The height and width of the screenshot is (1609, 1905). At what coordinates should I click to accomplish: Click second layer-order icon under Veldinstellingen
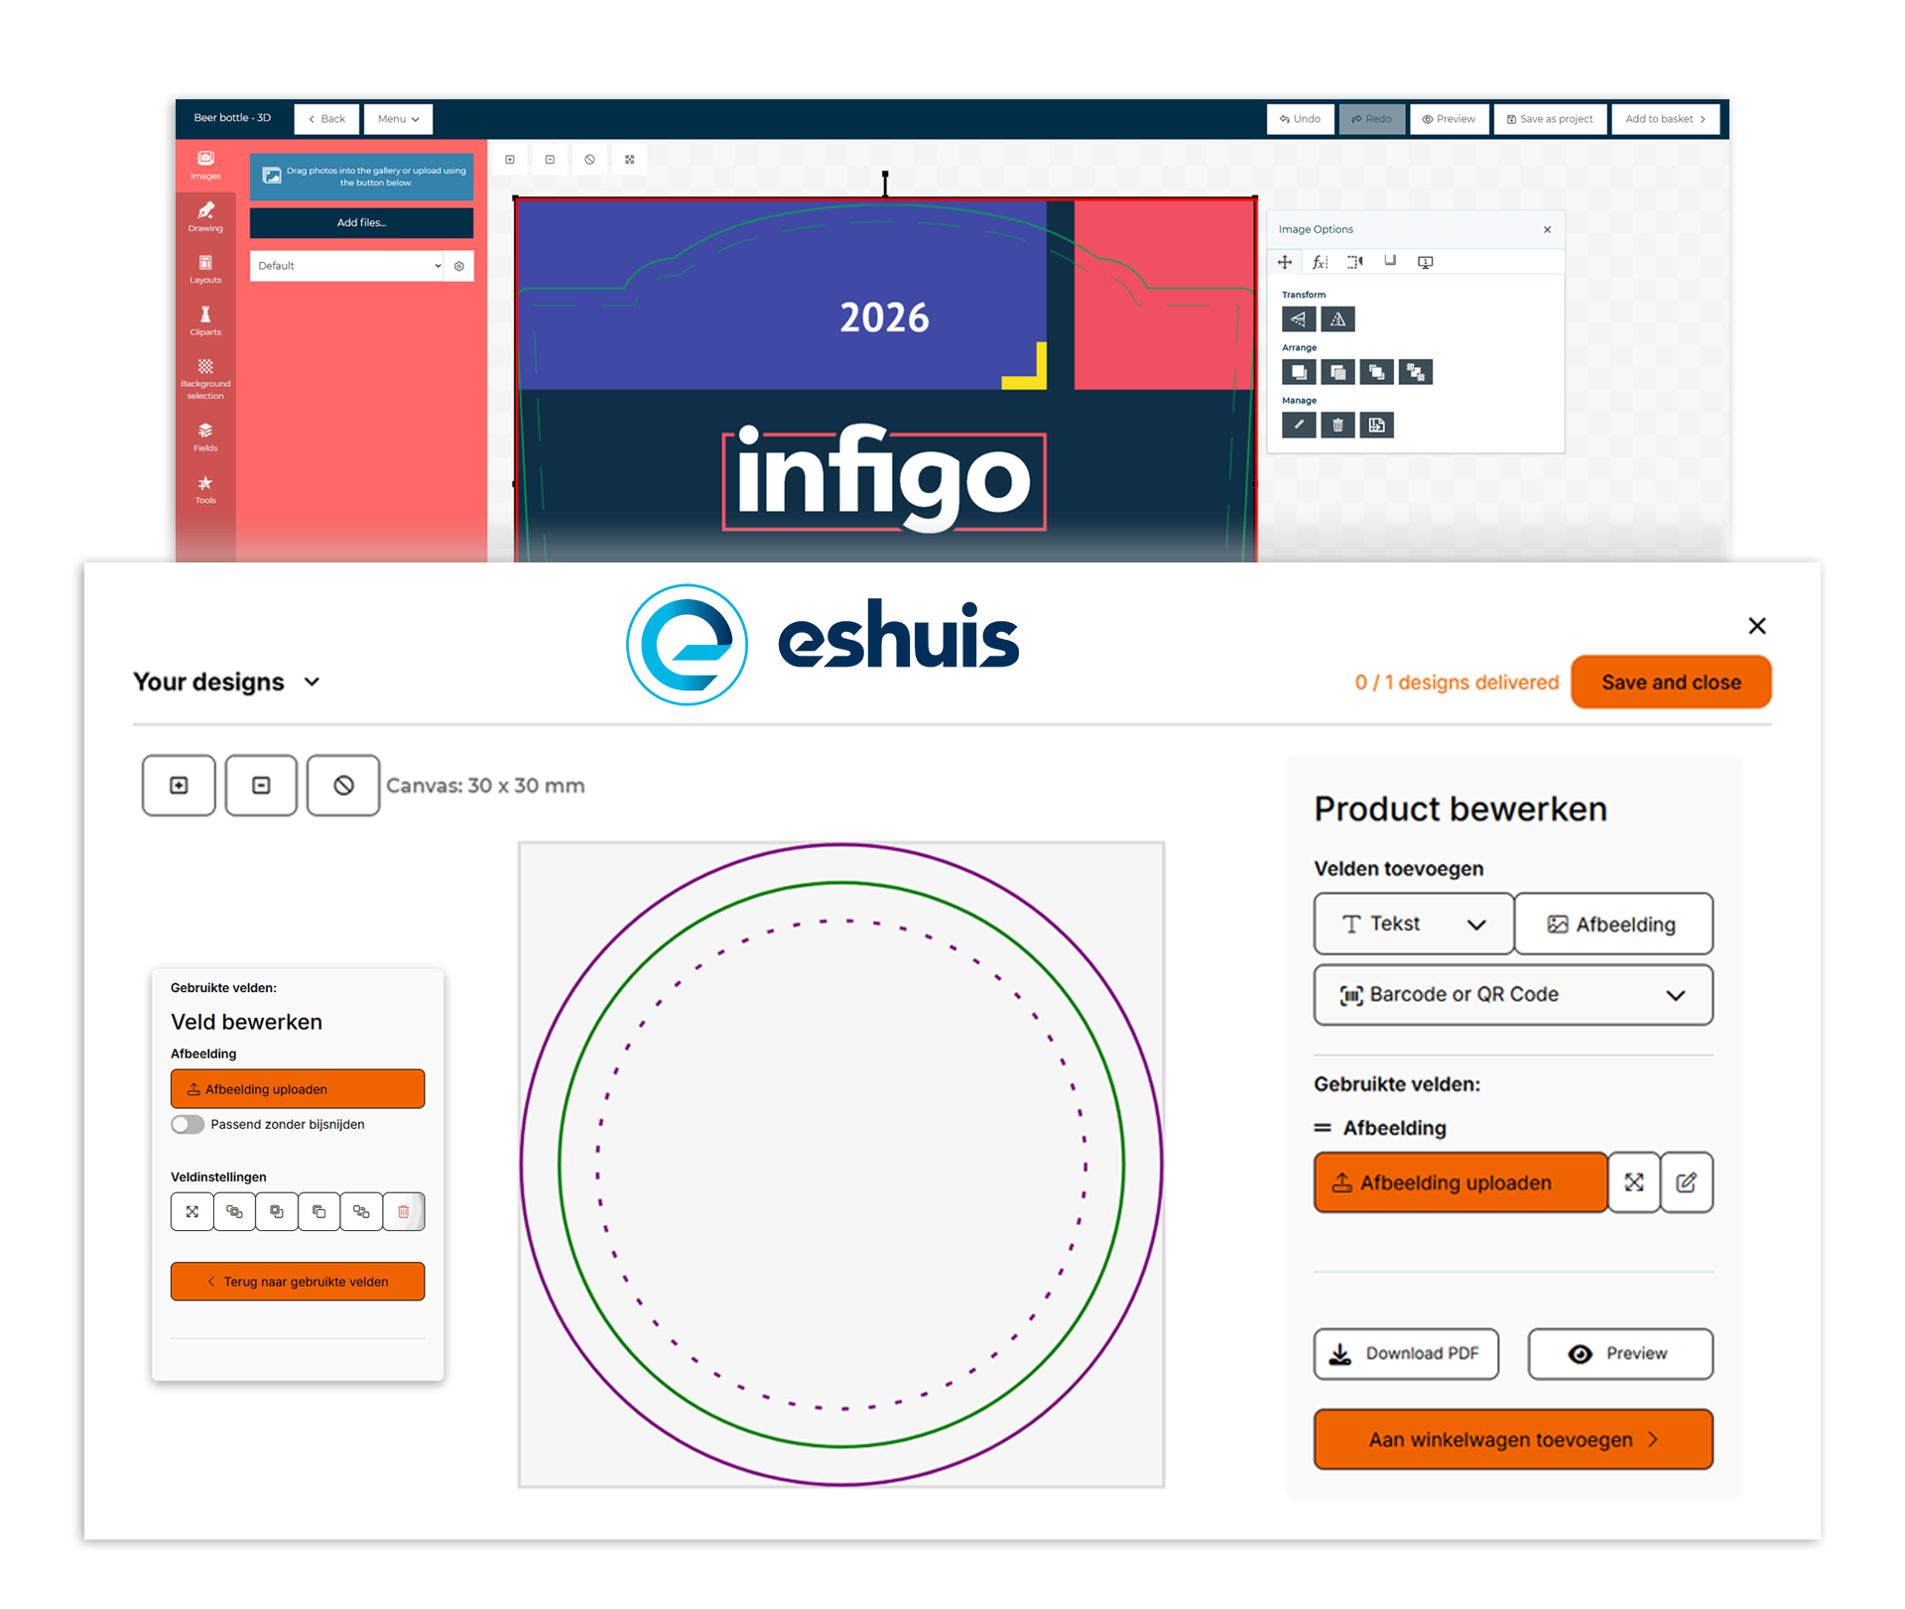point(234,1211)
